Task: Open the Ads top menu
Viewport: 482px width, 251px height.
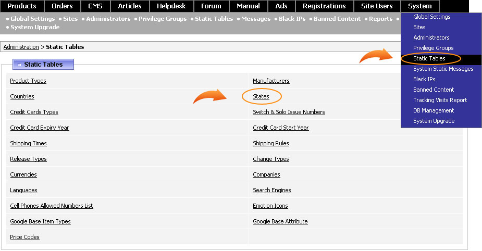Action: click(281, 6)
